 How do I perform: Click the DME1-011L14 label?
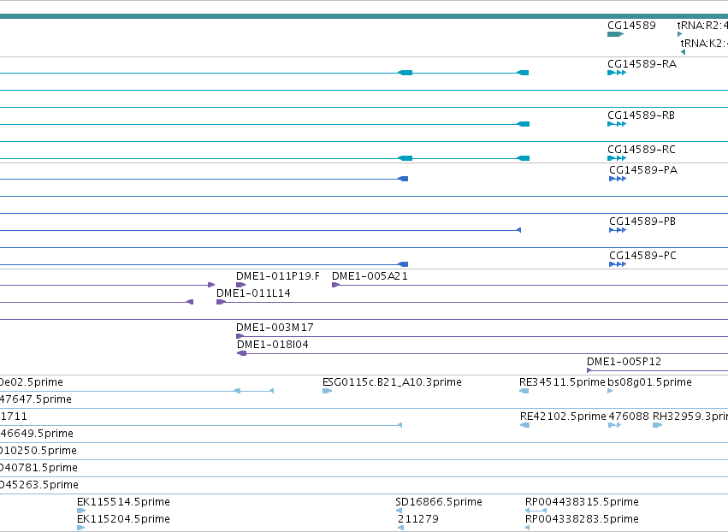tap(253, 293)
